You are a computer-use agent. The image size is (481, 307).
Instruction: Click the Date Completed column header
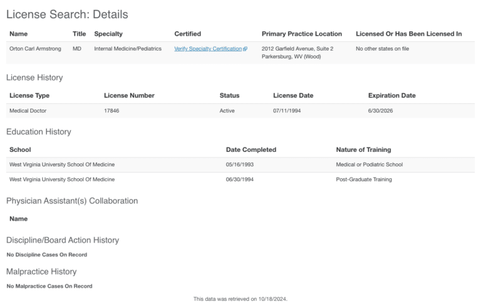[x=251, y=150]
